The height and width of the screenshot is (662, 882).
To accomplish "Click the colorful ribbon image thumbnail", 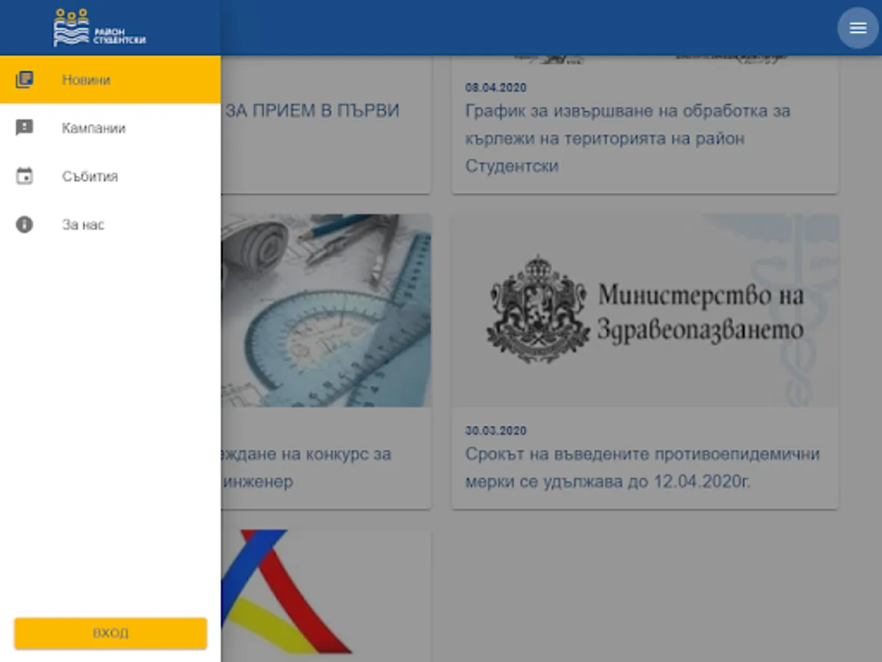I will point(326,596).
